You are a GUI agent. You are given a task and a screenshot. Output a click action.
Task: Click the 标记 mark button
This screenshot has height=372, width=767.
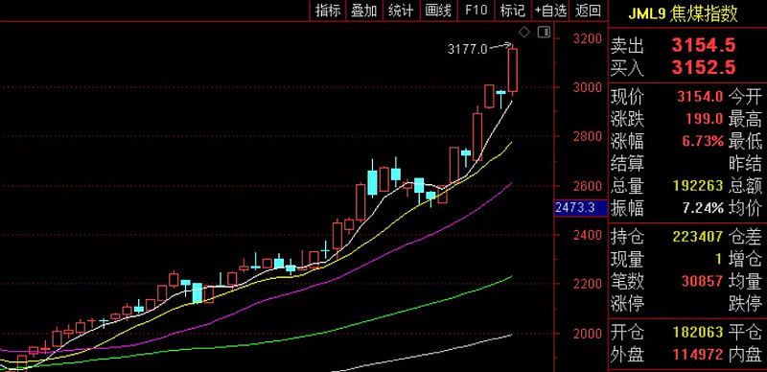[x=513, y=11]
